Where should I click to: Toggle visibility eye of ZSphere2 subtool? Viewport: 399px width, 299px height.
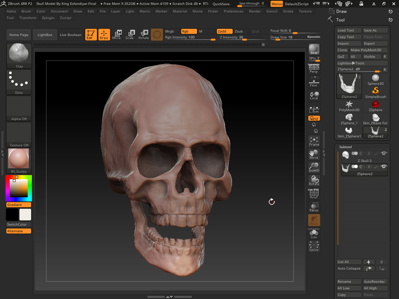coord(384,166)
